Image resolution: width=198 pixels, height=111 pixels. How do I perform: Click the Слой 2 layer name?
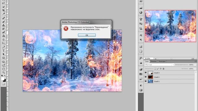(157, 77)
